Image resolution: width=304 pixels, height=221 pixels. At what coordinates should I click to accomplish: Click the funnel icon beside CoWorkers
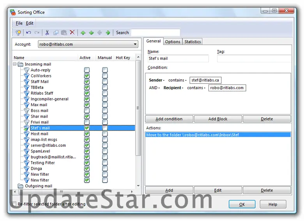pyautogui.click(x=27, y=76)
